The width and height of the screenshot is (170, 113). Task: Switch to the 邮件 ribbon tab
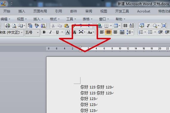point(74,11)
